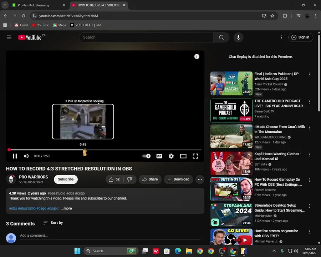Open YouTube settings three-dot menu
Screen dimensions: 321x257
[x=281, y=37]
